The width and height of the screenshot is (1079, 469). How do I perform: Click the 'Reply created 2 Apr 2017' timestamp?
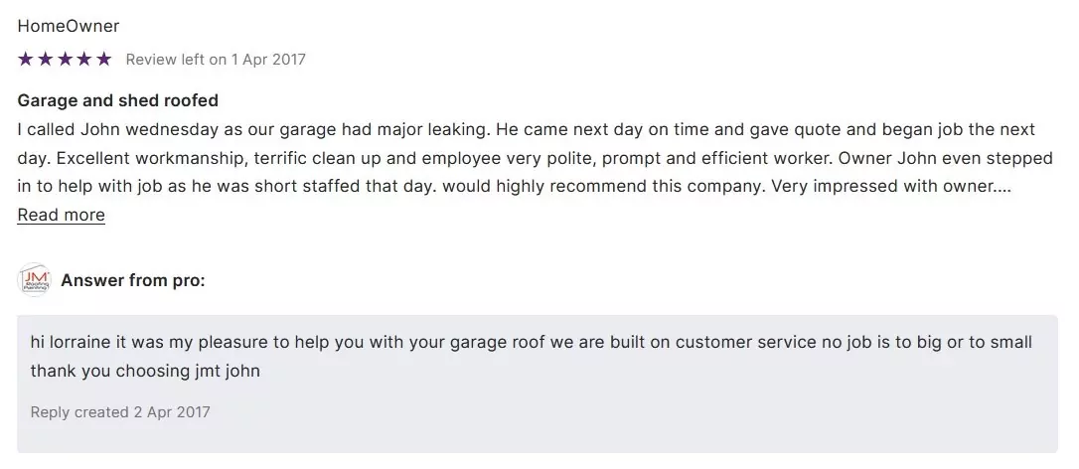pyautogui.click(x=120, y=412)
